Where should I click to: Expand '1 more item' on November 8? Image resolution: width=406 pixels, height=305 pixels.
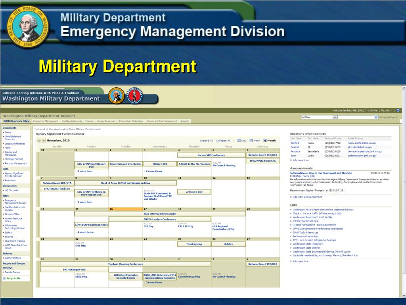(x=85, y=202)
